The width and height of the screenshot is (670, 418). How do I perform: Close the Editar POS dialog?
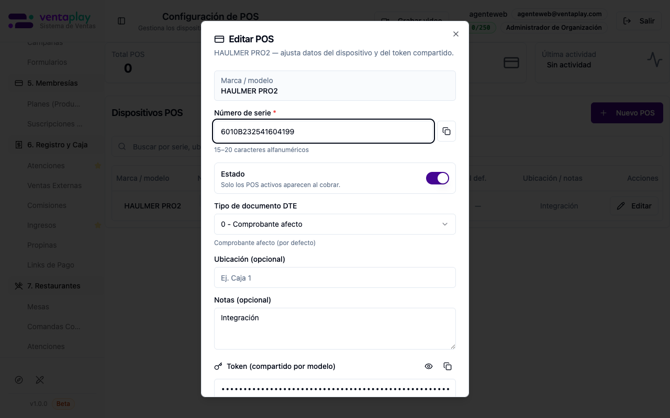(x=455, y=33)
